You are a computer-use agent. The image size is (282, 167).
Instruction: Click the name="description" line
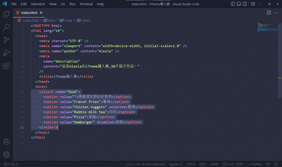(x=62, y=61)
